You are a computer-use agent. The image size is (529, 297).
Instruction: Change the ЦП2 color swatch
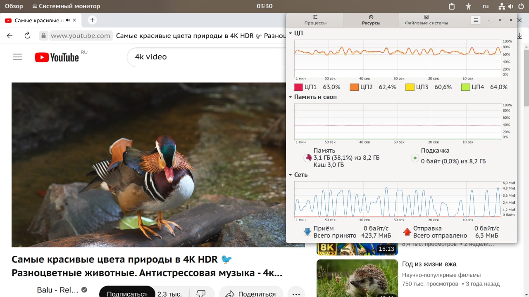[354, 87]
